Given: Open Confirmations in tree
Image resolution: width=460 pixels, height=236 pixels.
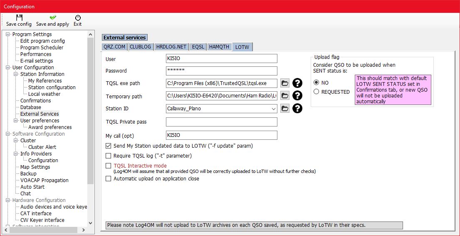Looking at the screenshot, I should point(35,101).
